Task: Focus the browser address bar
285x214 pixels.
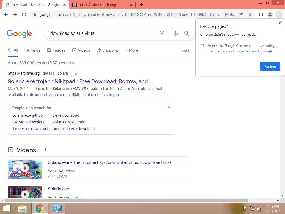Action: [x=137, y=14]
